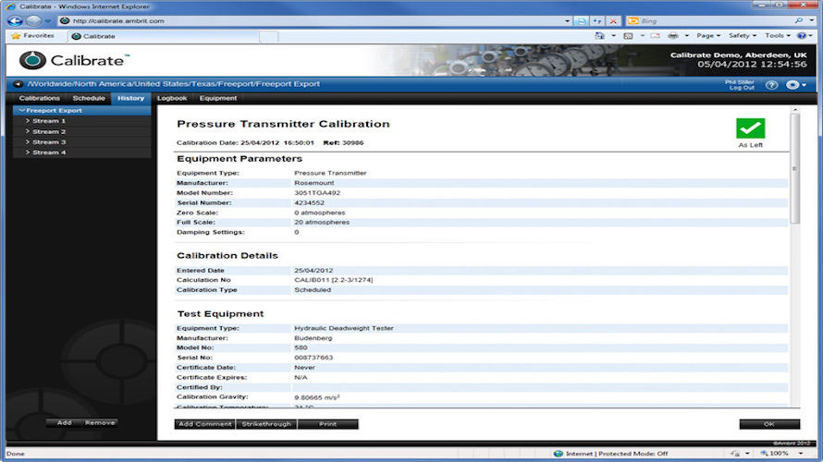
Task: Click the Print icon in command bar
Action: (673, 36)
